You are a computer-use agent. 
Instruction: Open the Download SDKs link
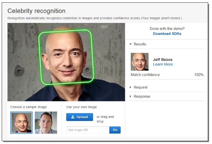[x=167, y=34]
